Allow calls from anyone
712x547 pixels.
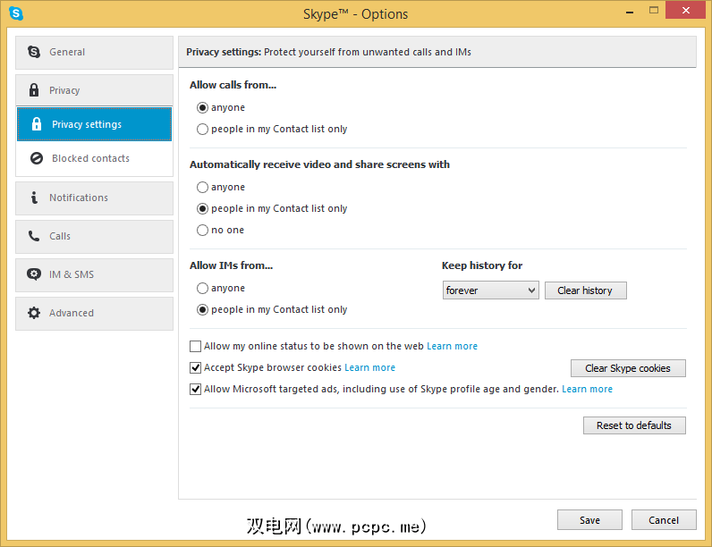coord(202,108)
